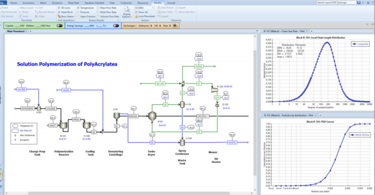The width and height of the screenshot is (375, 195).
Task: Select the E-120 air heater icon
Action: [x=217, y=105]
